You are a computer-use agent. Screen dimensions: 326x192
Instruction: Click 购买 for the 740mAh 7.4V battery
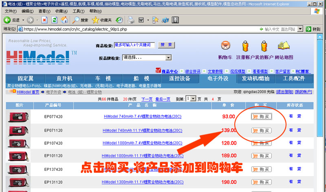[261, 117]
